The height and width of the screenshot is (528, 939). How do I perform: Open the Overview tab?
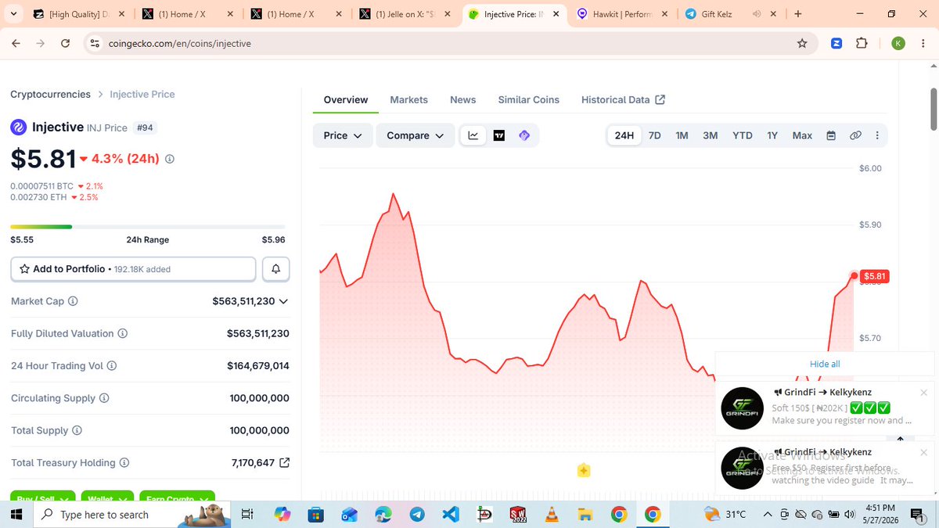click(x=346, y=99)
